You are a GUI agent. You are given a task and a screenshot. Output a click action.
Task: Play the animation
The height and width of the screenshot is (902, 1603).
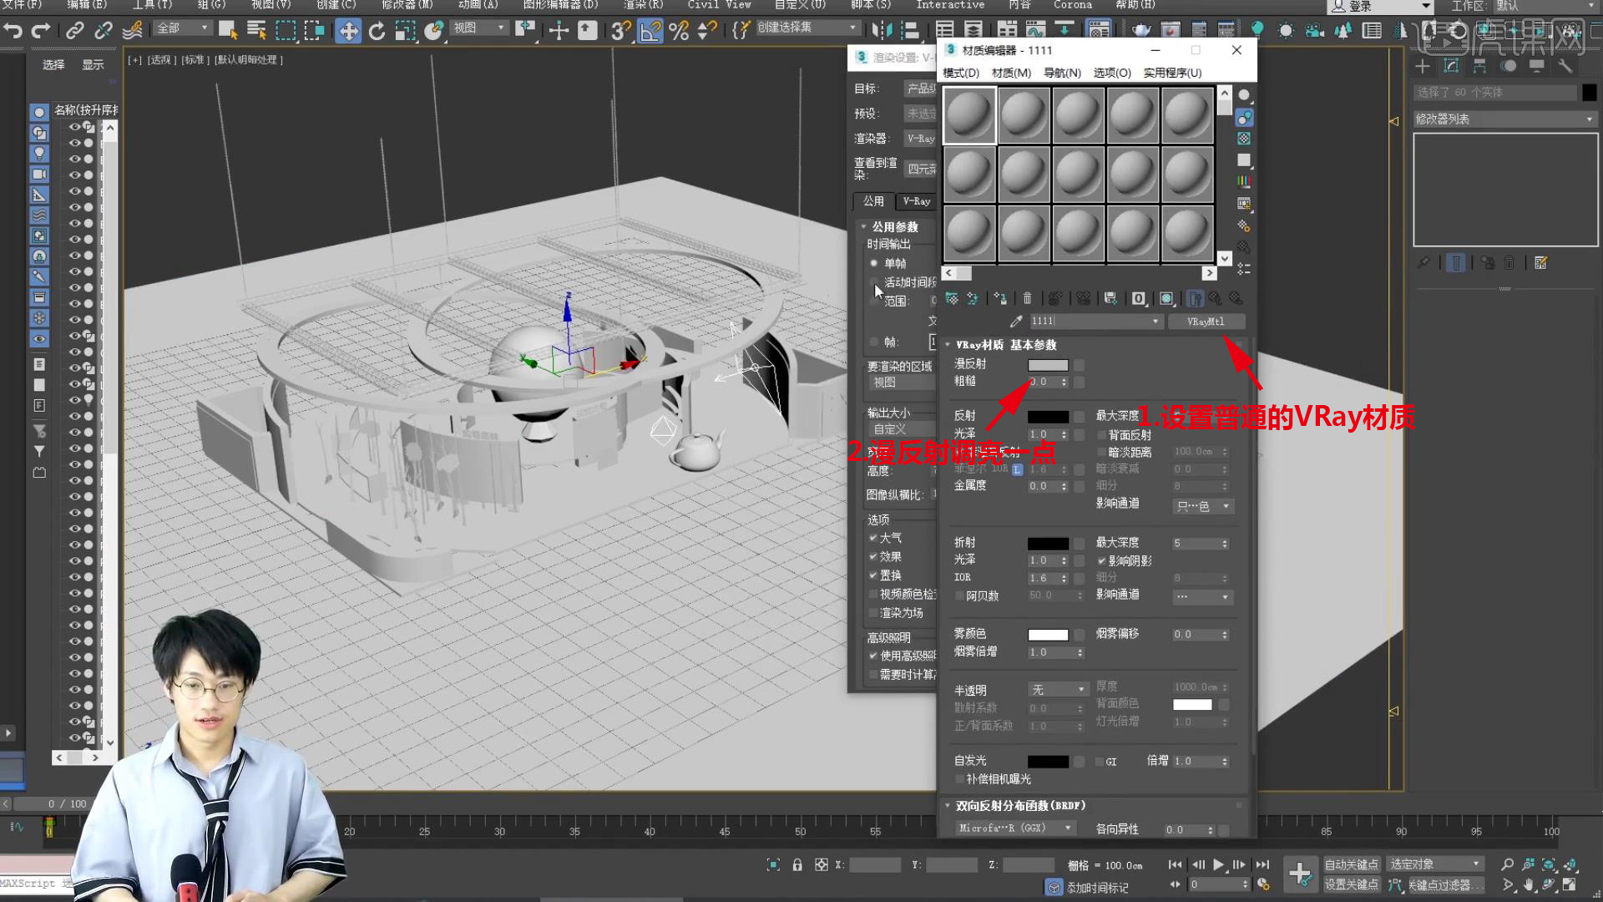point(1218,864)
